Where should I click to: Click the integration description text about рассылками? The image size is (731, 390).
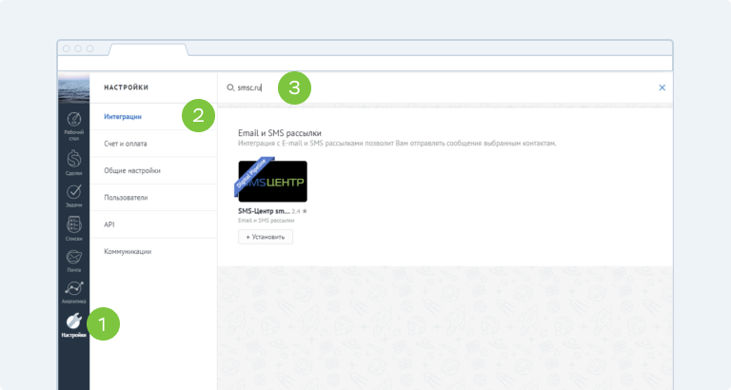[397, 144]
